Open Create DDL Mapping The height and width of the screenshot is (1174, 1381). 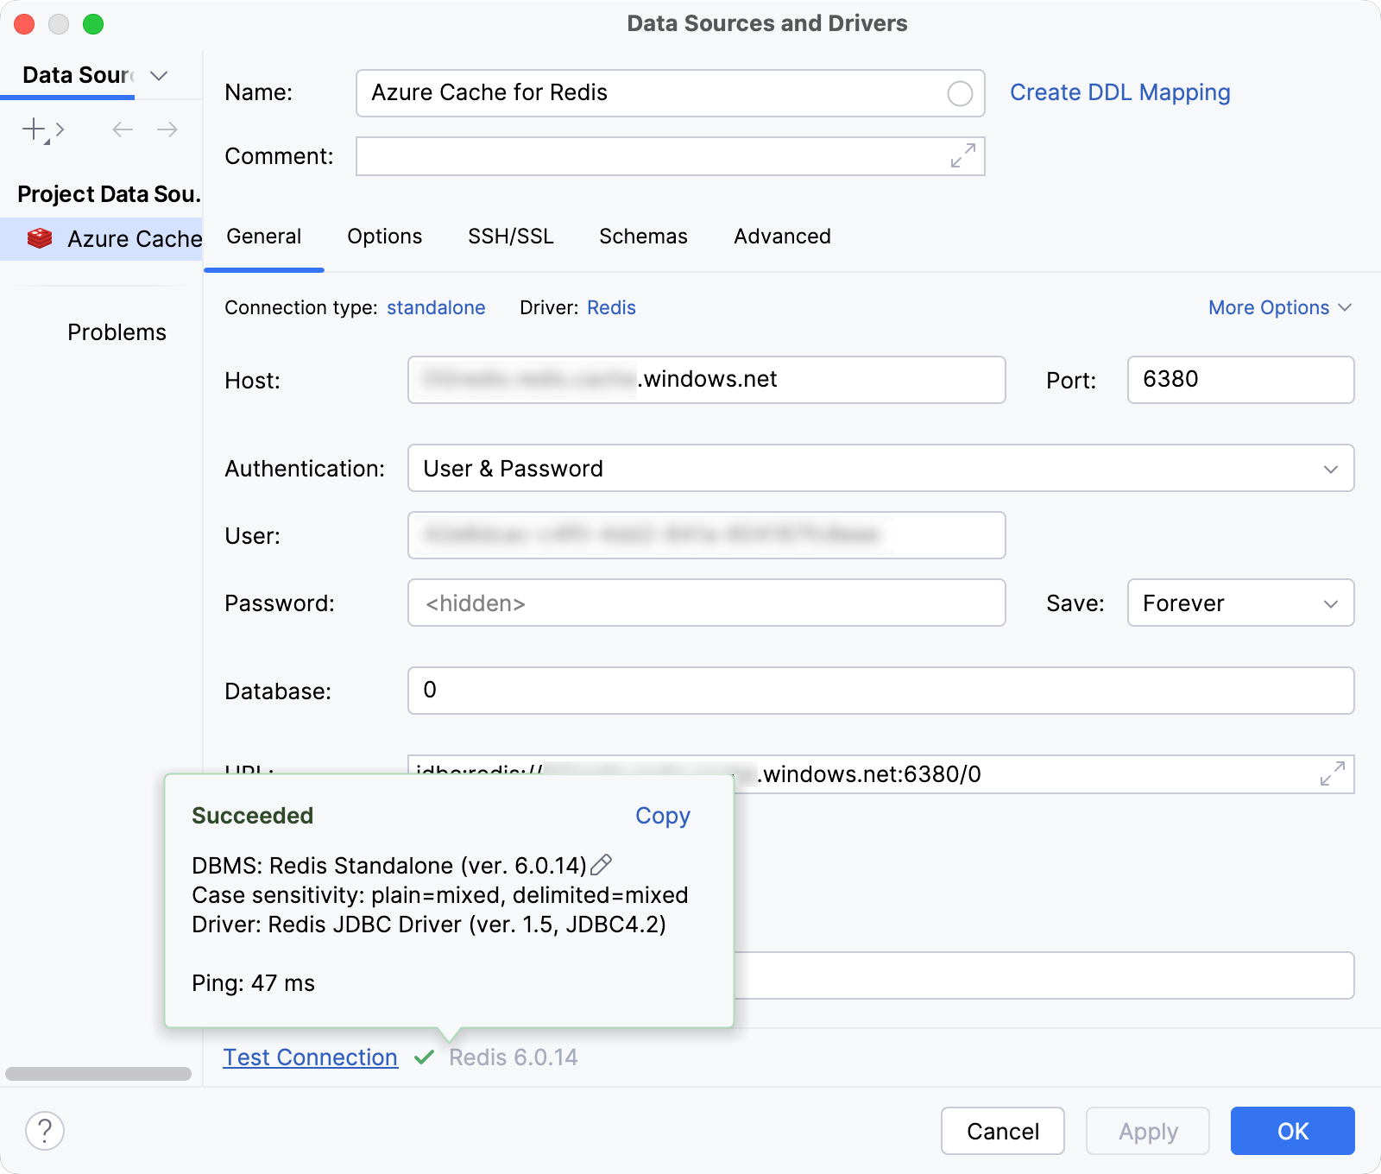(1119, 92)
